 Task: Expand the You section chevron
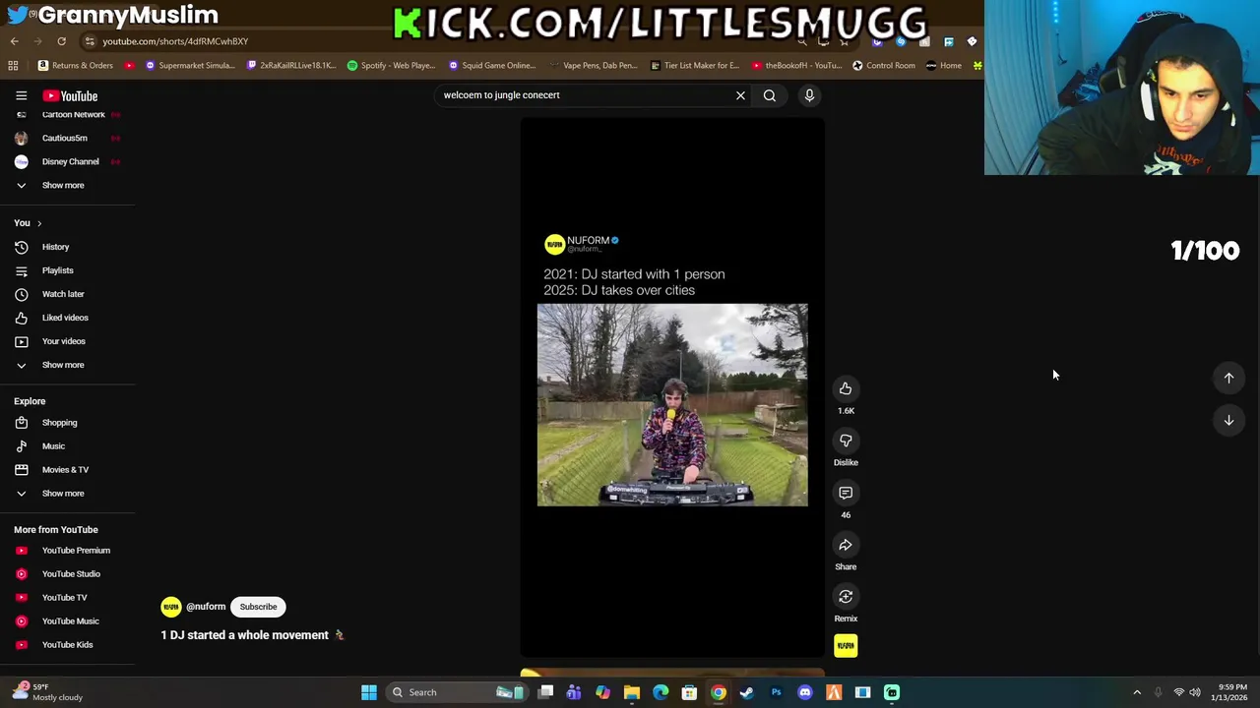point(39,223)
